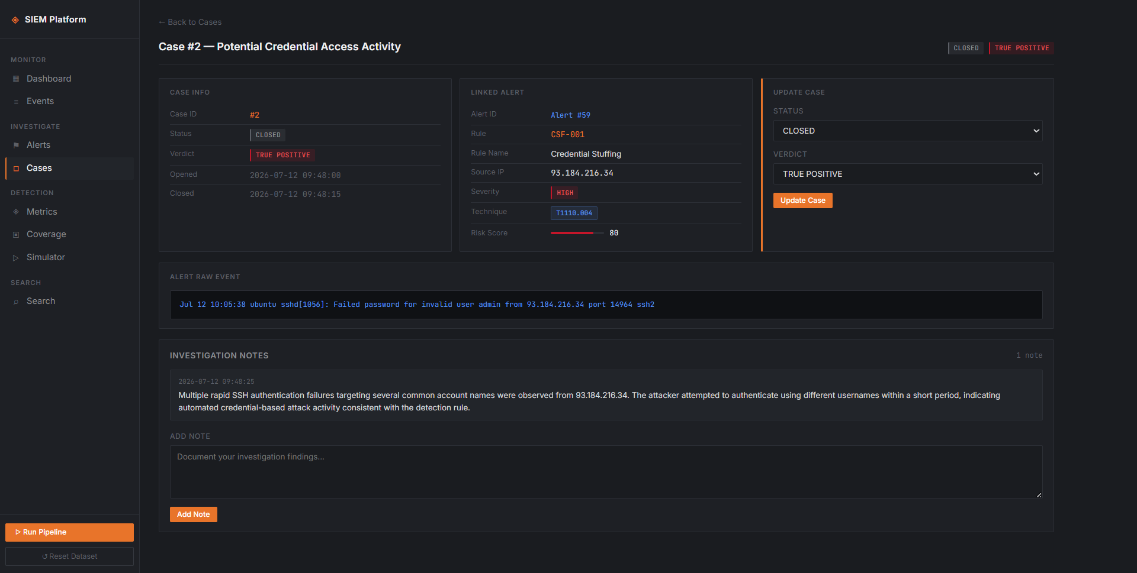This screenshot has height=573, width=1137.
Task: Click the Dashboard grid icon in sidebar
Action: [x=16, y=79]
